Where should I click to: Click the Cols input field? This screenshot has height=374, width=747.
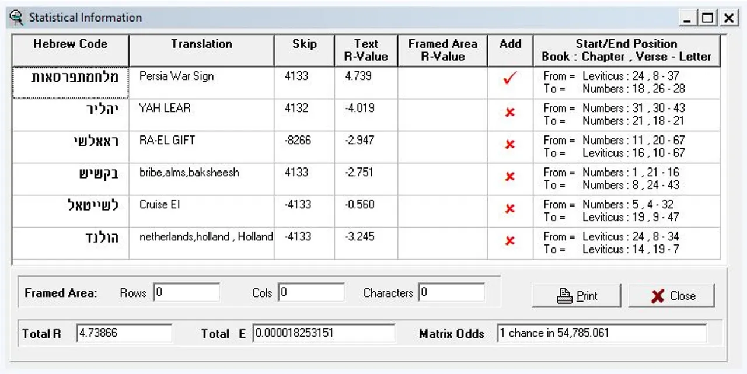311,293
